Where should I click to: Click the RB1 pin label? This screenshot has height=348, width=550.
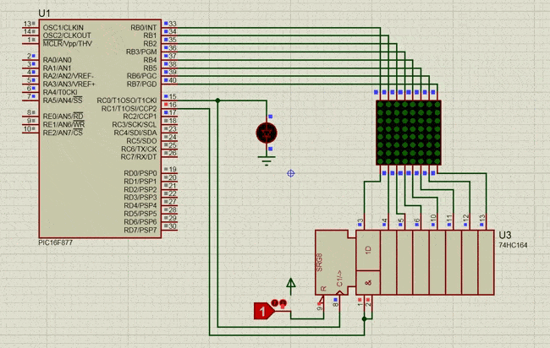(150, 35)
